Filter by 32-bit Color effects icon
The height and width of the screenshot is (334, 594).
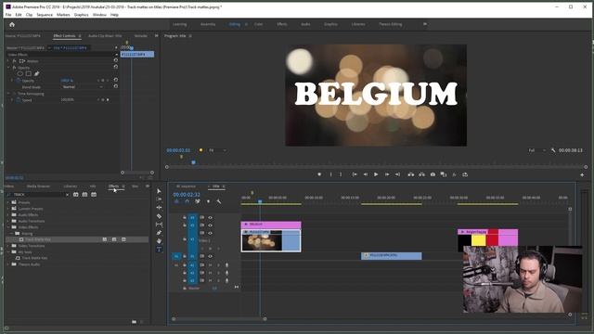(84, 195)
